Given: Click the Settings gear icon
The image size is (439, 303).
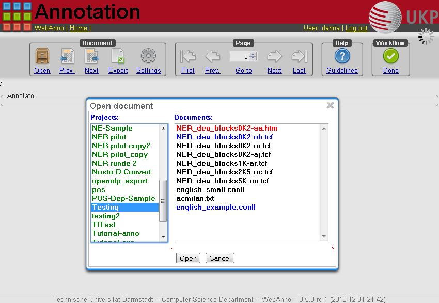Looking at the screenshot, I should point(148,56).
